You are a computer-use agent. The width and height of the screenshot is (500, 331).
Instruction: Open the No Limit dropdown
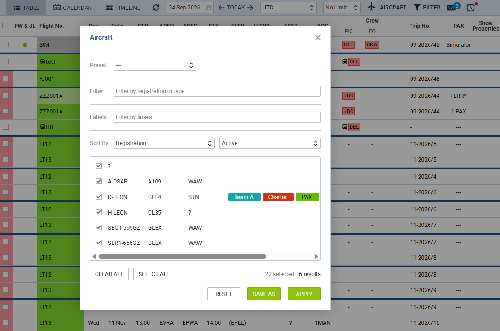pyautogui.click(x=342, y=8)
